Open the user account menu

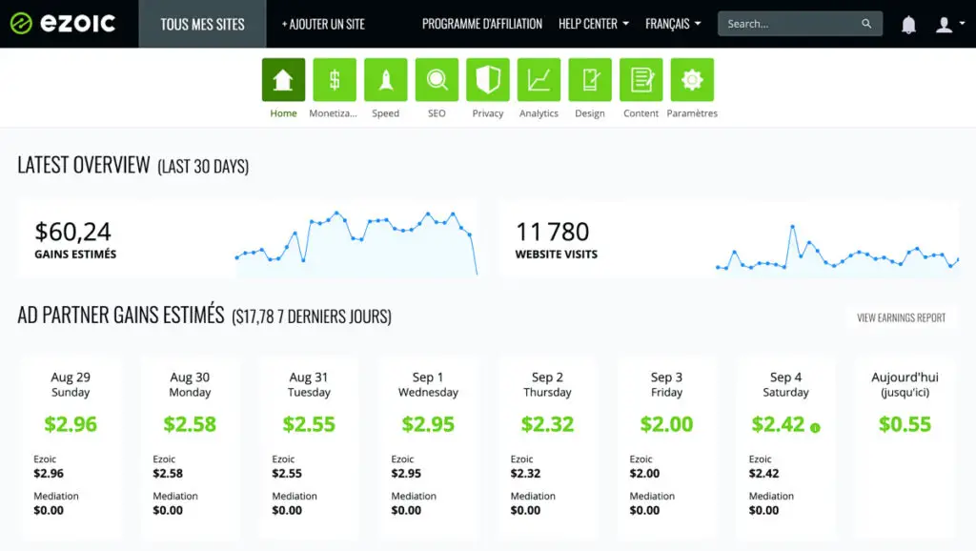click(x=950, y=24)
